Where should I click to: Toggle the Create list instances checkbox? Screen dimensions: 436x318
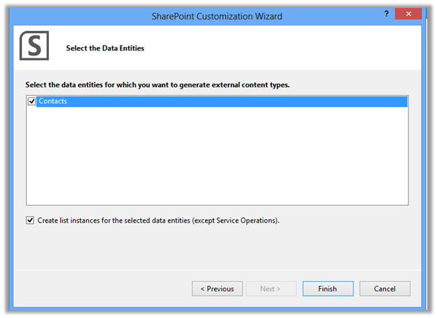click(x=30, y=220)
